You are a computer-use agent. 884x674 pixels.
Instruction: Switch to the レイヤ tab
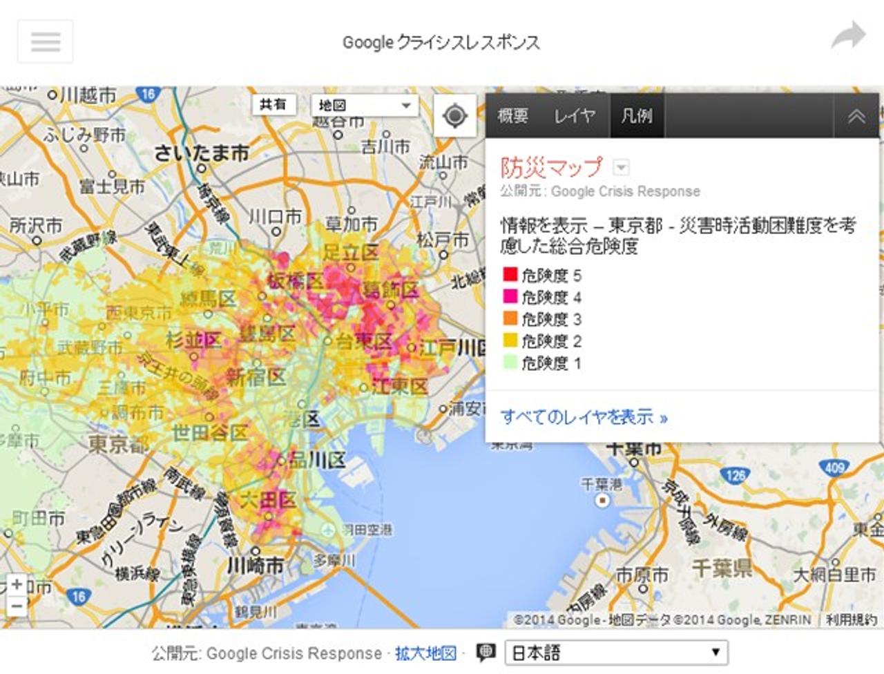coord(575,115)
